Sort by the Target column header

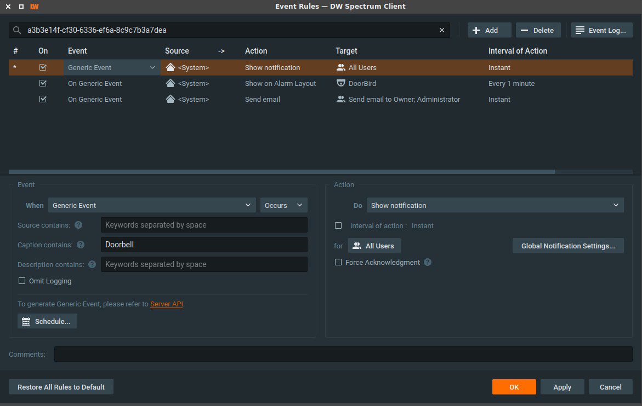coord(346,51)
